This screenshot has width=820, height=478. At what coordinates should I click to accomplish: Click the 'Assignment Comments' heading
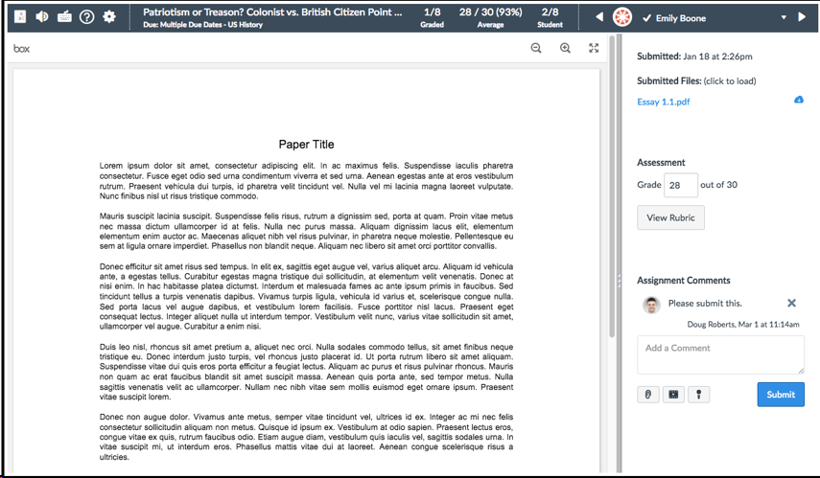pos(684,281)
